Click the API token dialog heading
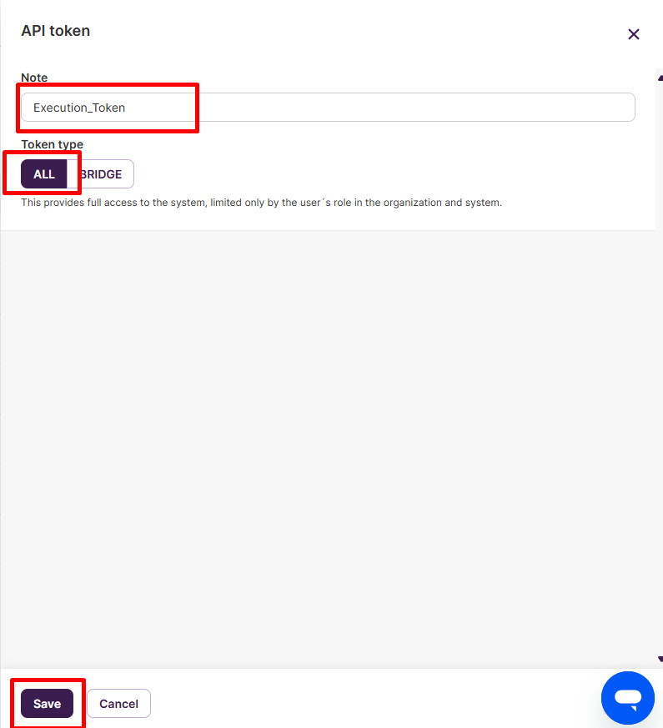 coord(56,31)
